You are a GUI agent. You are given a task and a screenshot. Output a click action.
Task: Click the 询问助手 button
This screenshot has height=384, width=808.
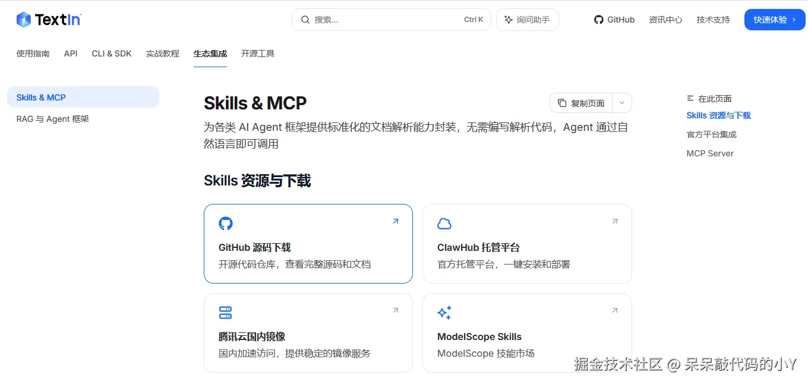click(528, 20)
